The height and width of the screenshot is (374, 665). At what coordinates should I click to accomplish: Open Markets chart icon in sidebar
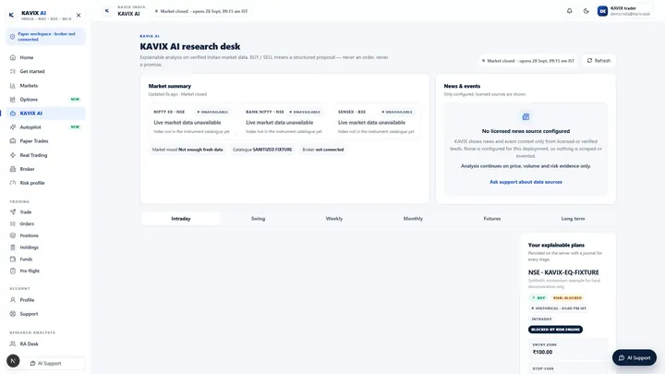click(13, 86)
